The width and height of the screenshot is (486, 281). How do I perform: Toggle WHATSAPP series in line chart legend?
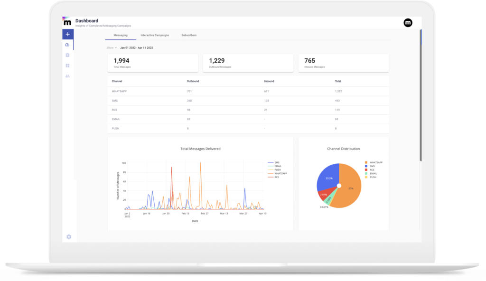tap(277, 174)
